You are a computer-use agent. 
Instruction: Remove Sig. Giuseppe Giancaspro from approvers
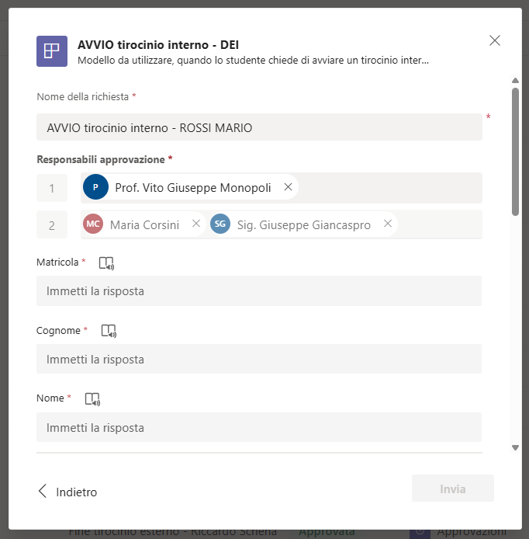pyautogui.click(x=388, y=224)
